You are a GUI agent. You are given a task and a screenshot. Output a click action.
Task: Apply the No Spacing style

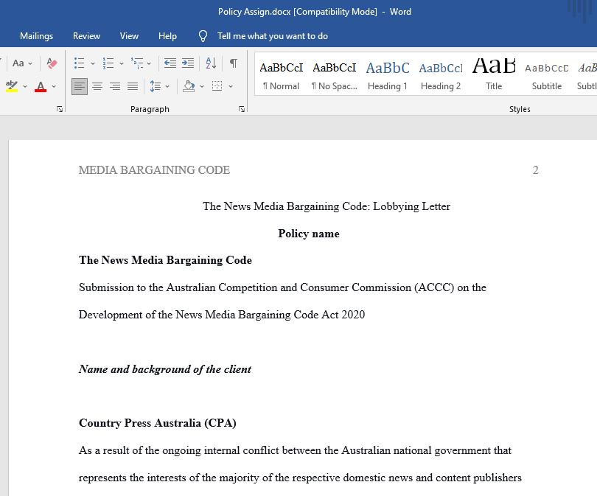[x=335, y=75]
